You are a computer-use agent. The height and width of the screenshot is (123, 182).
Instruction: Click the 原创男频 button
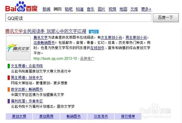pyautogui.click(x=46, y=116)
